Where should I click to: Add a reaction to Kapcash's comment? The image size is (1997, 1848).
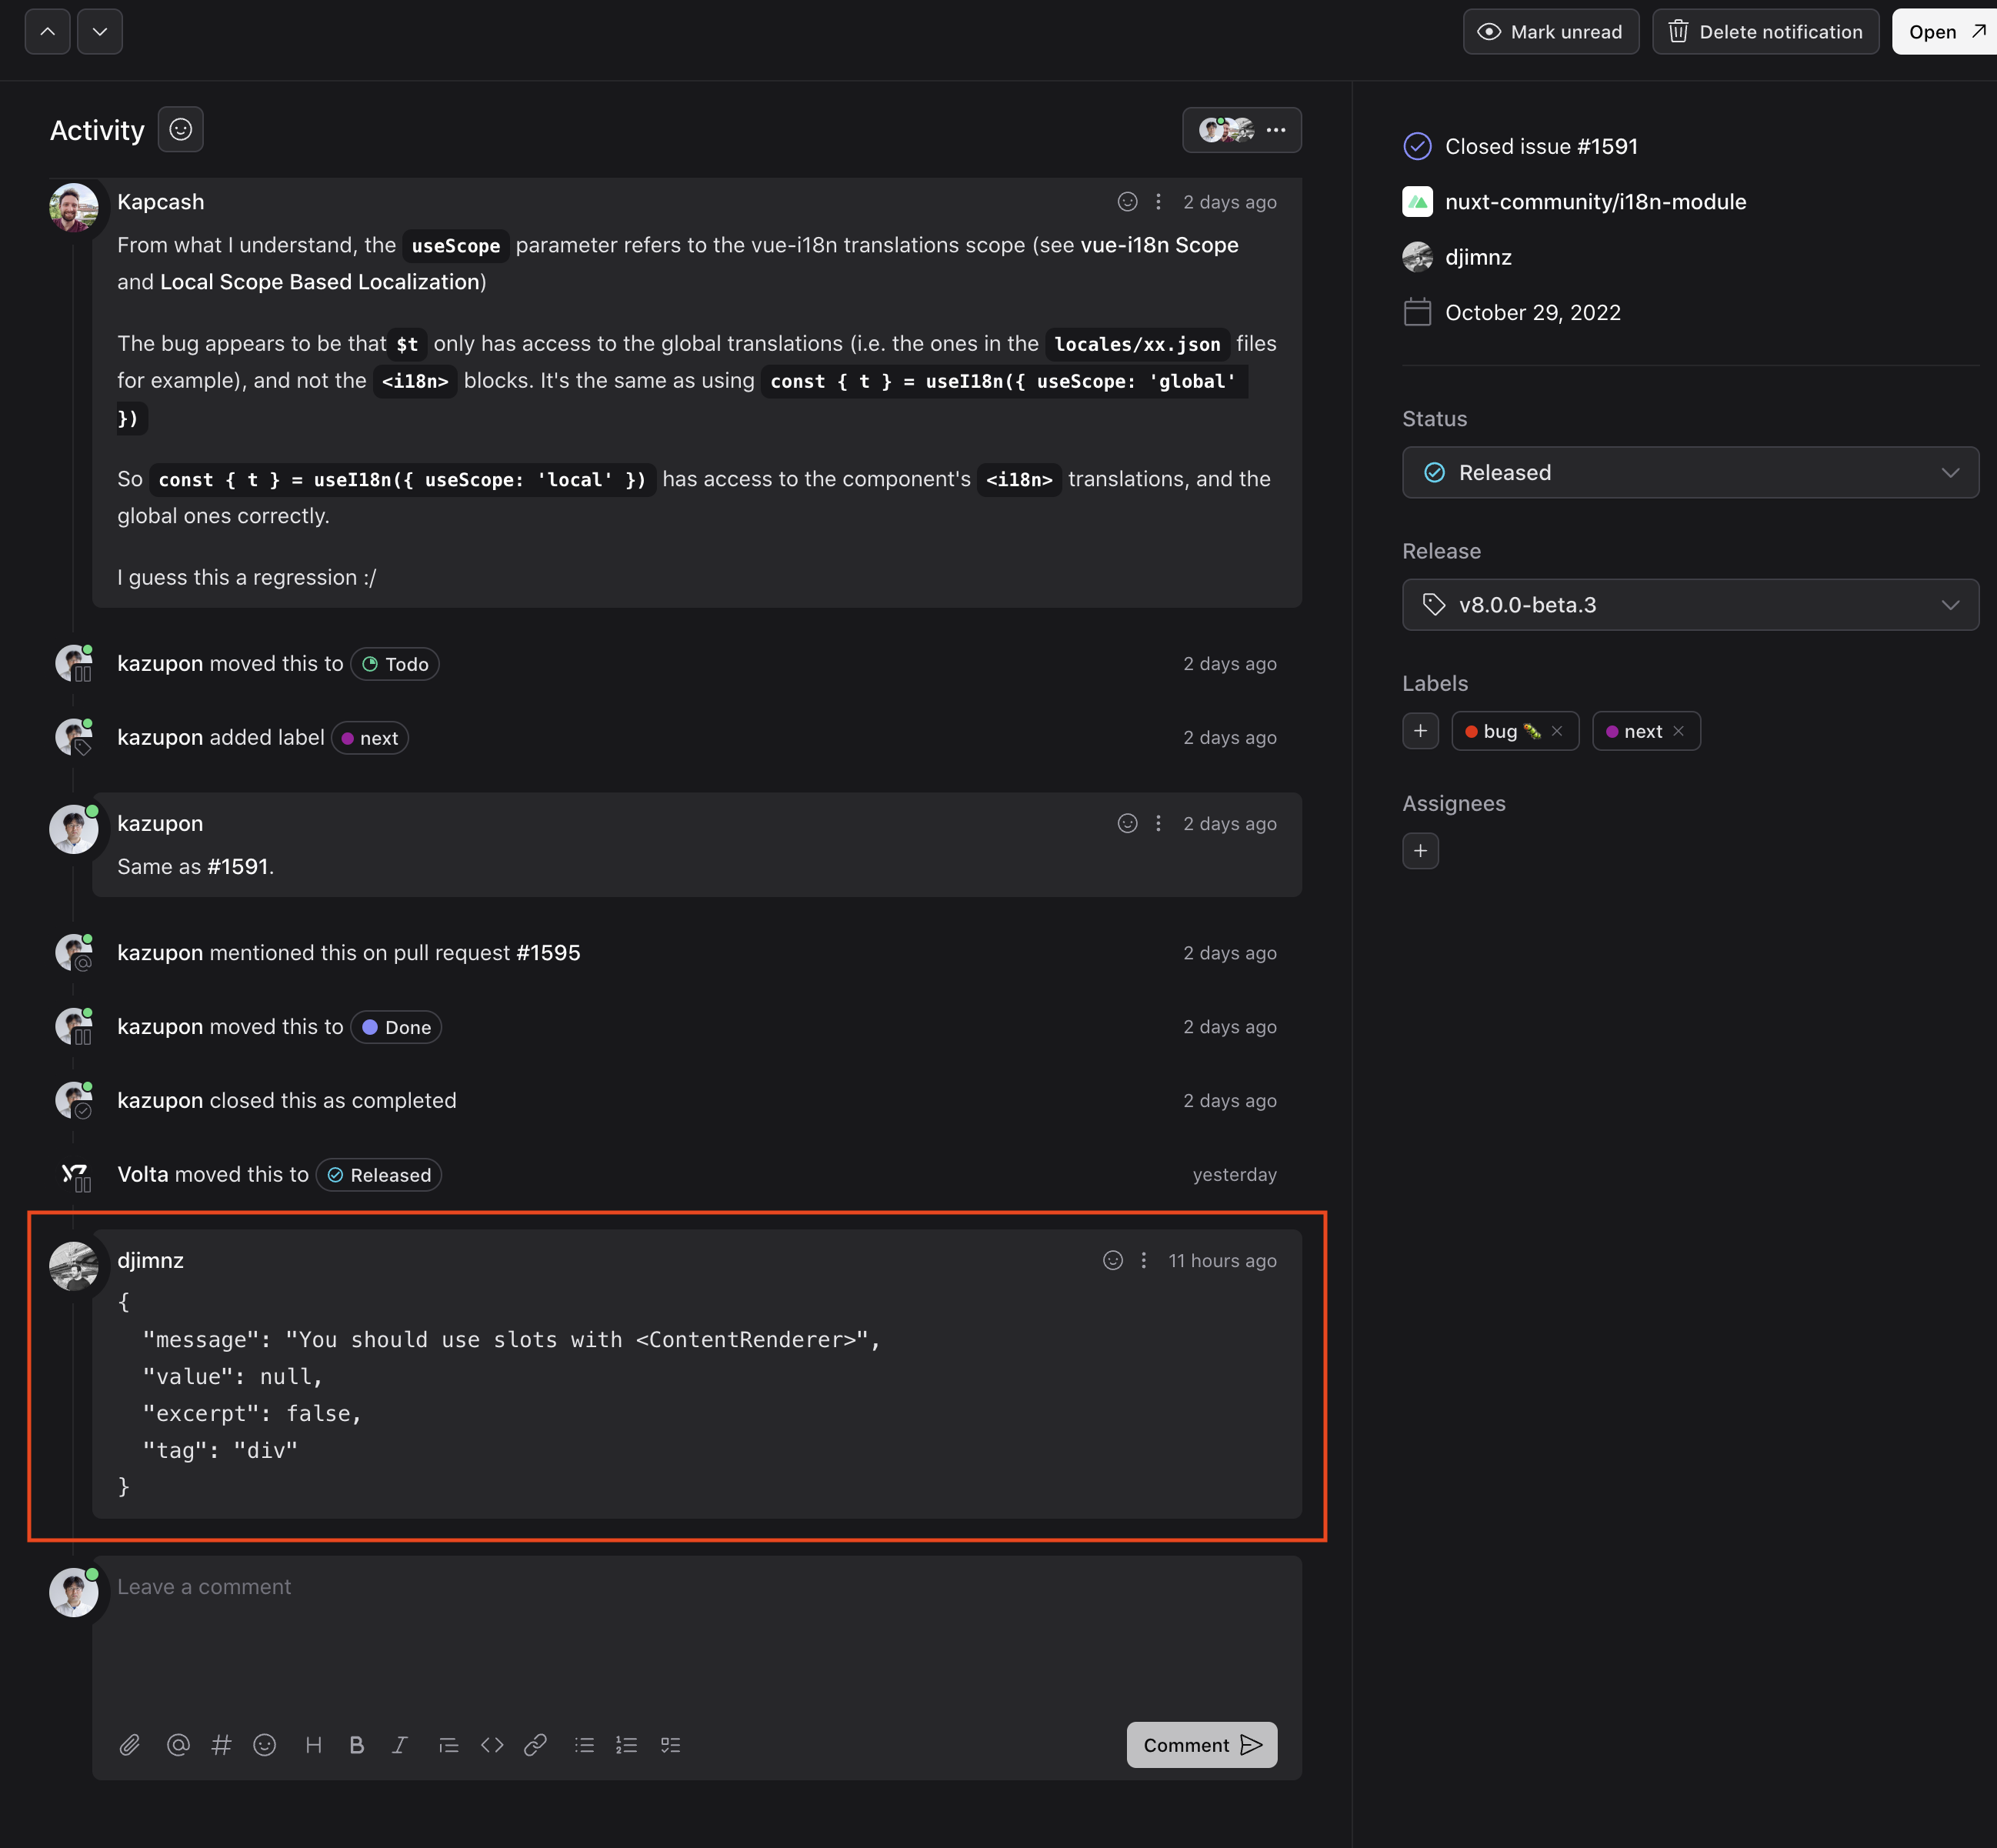click(1128, 201)
